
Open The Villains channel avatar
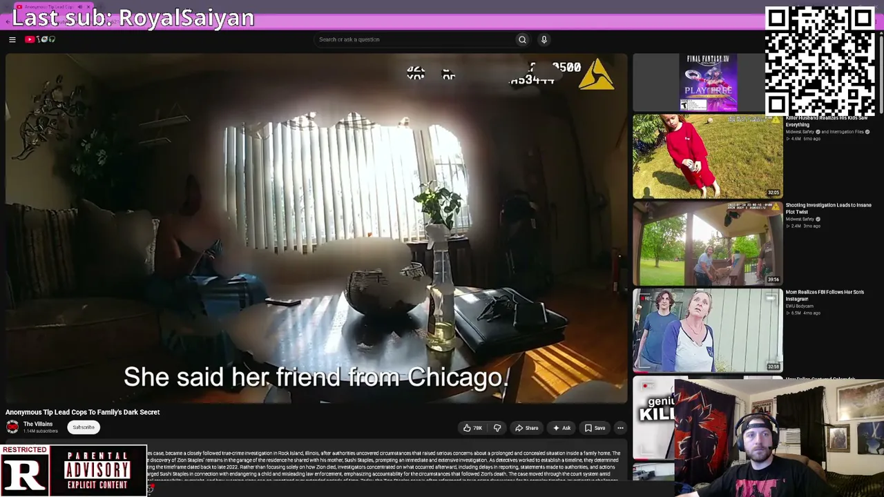[12, 427]
